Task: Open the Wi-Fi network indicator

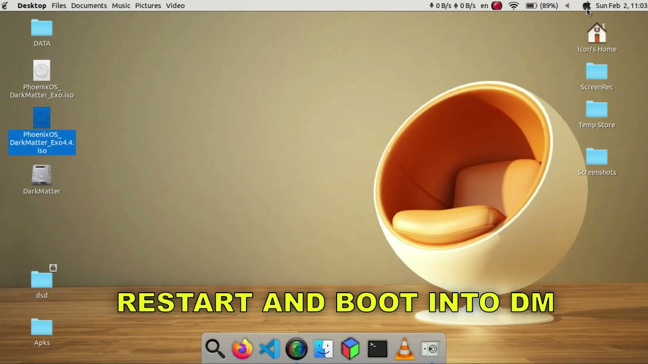Action: pyautogui.click(x=514, y=6)
